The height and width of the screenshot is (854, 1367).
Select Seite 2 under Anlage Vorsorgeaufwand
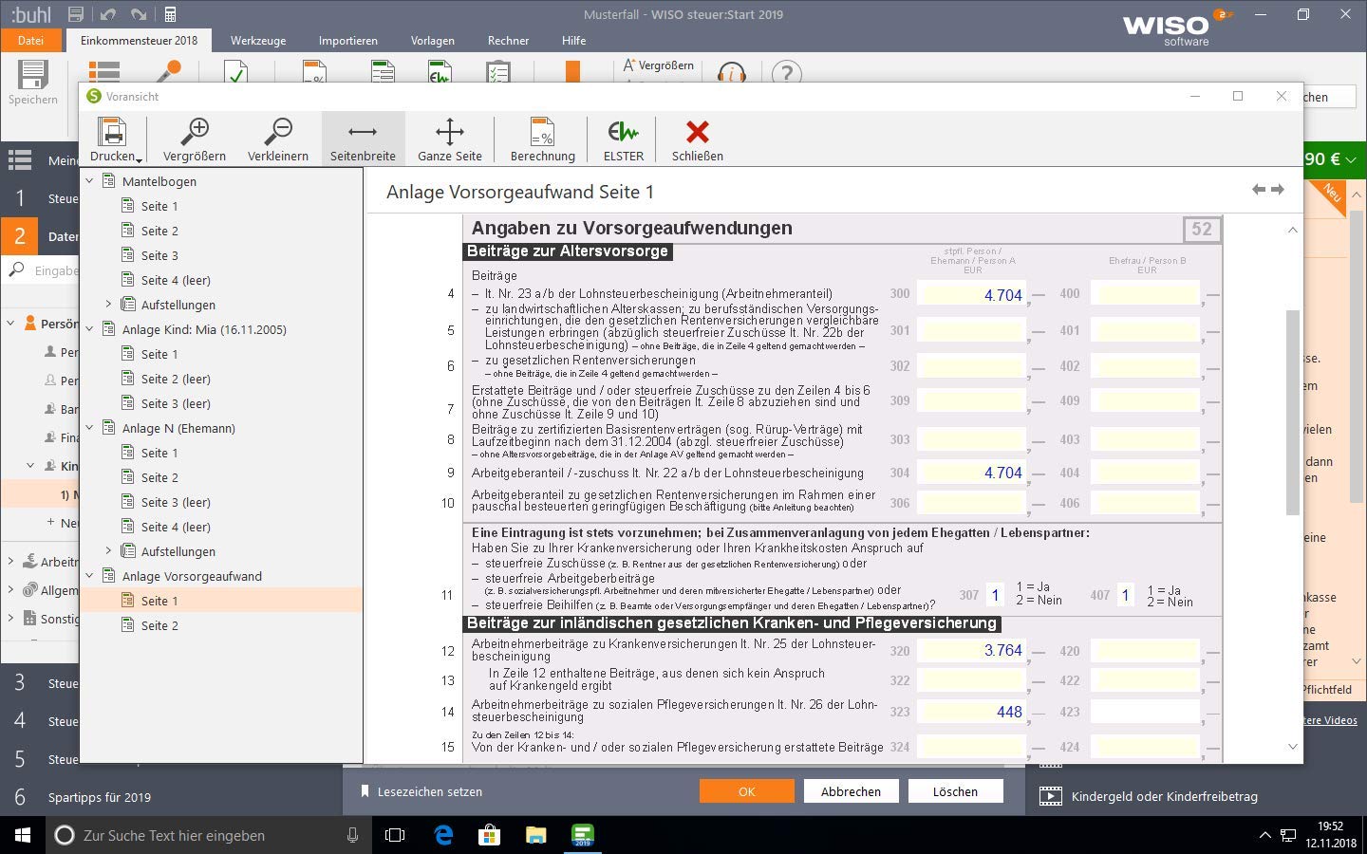coord(159,625)
